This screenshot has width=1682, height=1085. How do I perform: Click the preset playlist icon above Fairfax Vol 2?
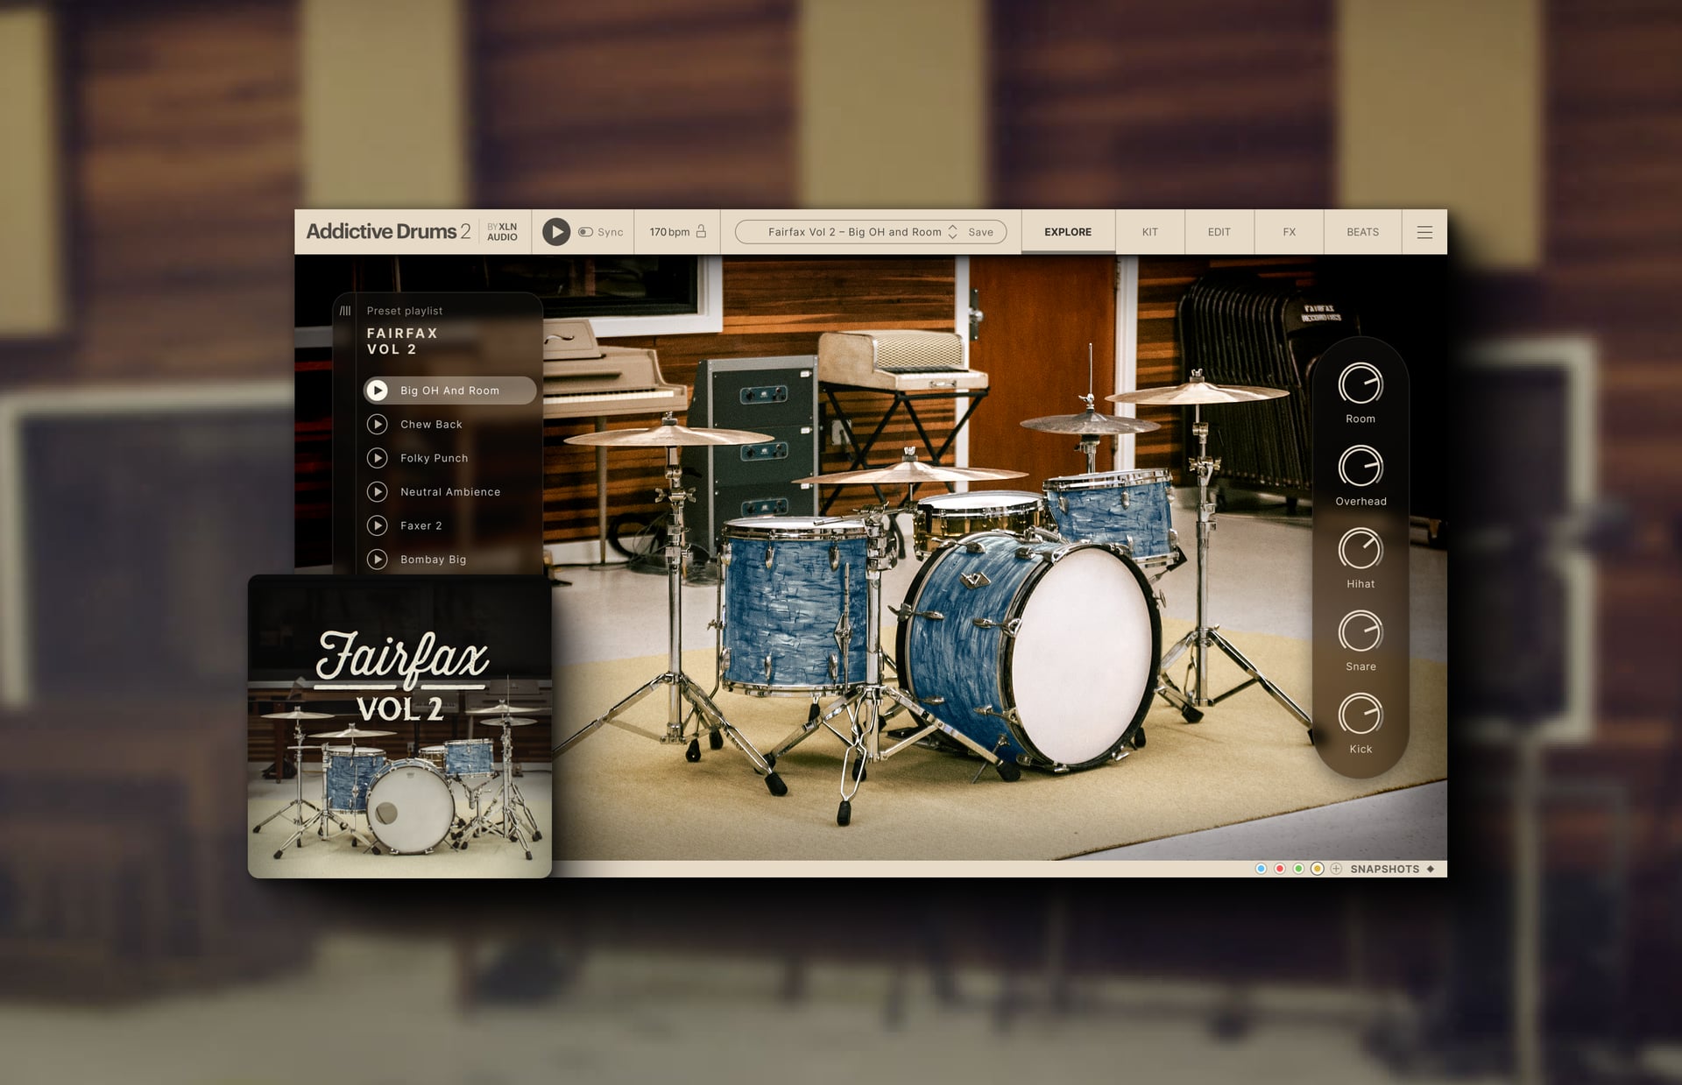346,310
